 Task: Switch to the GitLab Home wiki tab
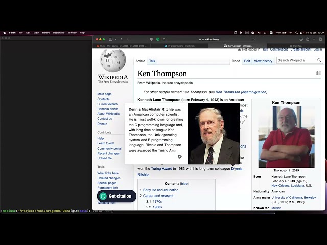[122, 46]
